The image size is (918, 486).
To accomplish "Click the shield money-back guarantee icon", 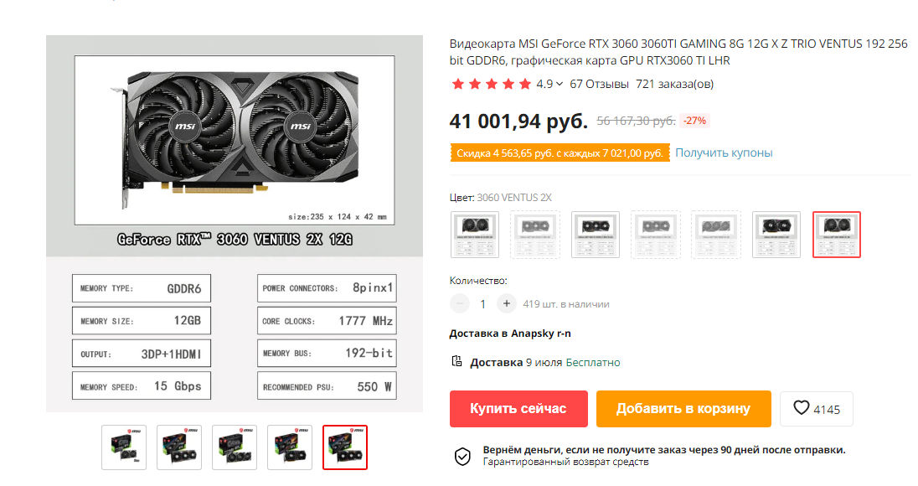I will coord(462,456).
